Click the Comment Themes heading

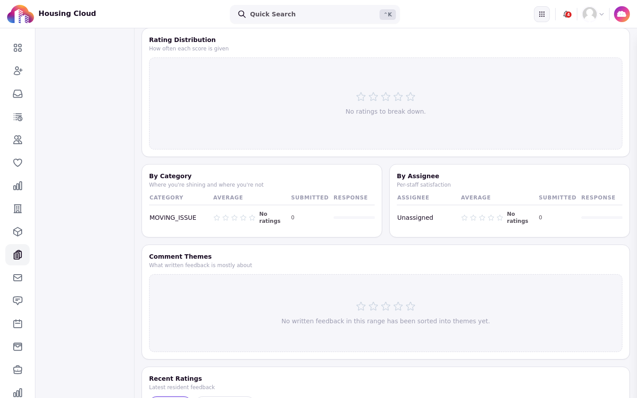180,256
